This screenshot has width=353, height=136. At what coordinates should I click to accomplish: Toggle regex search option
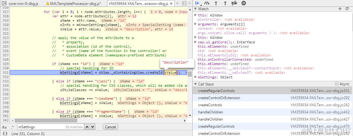coord(12,127)
